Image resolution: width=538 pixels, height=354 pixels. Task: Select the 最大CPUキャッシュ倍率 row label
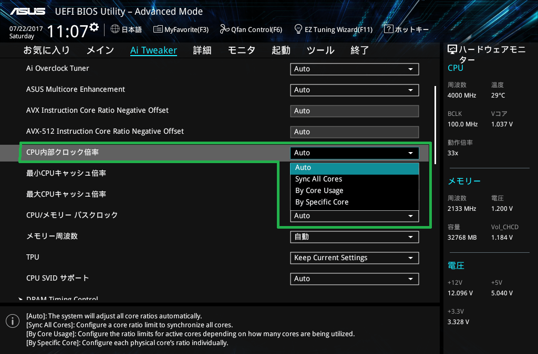coord(66,194)
